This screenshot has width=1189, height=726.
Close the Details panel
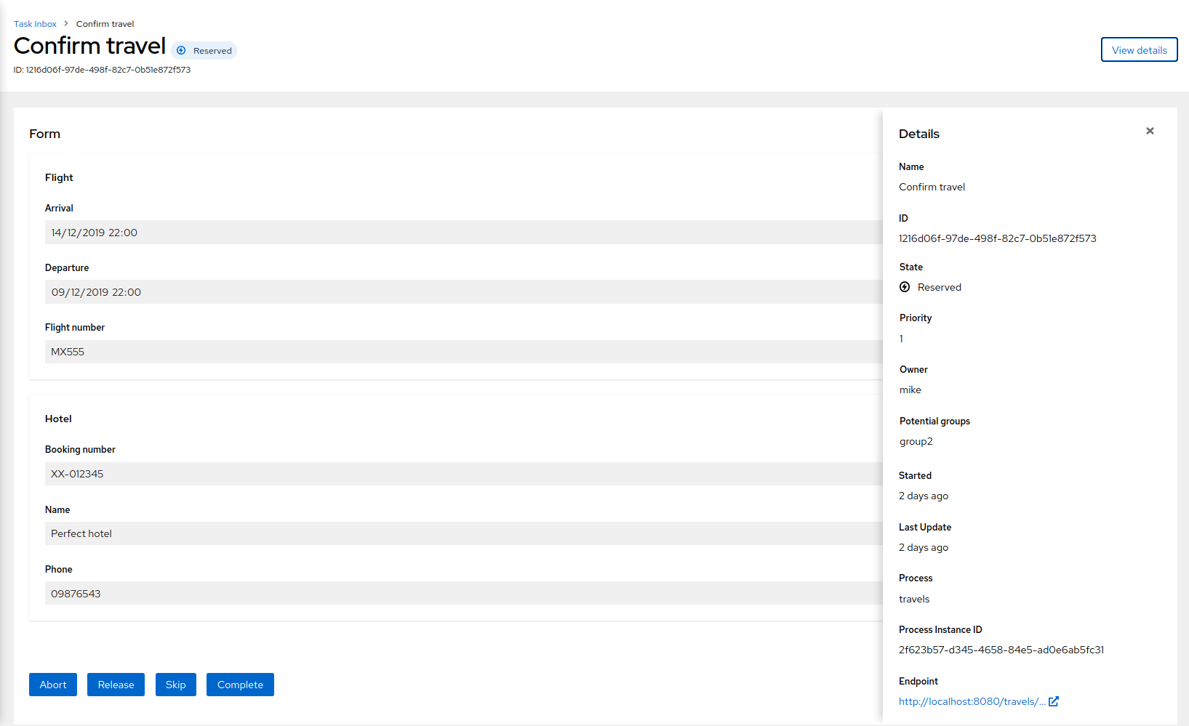pos(1150,131)
